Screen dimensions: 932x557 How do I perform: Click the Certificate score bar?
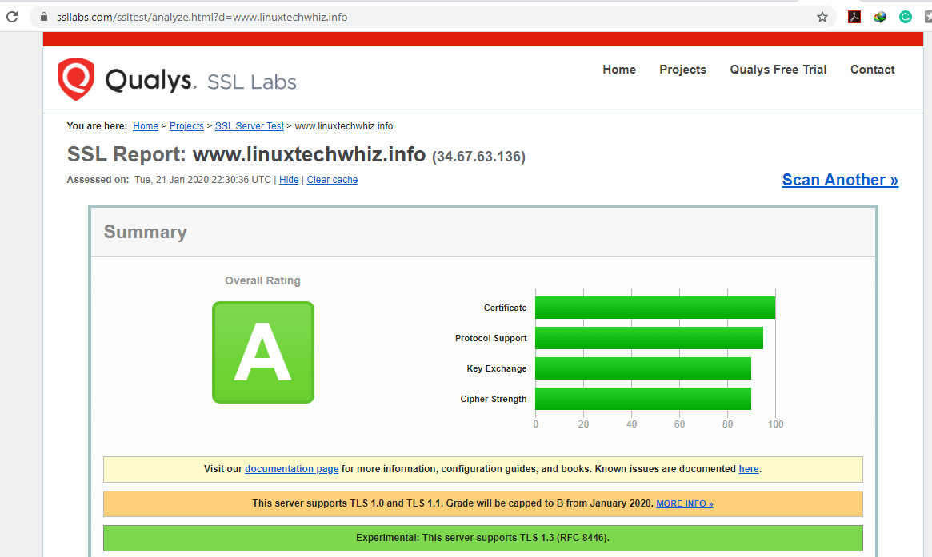click(x=655, y=308)
